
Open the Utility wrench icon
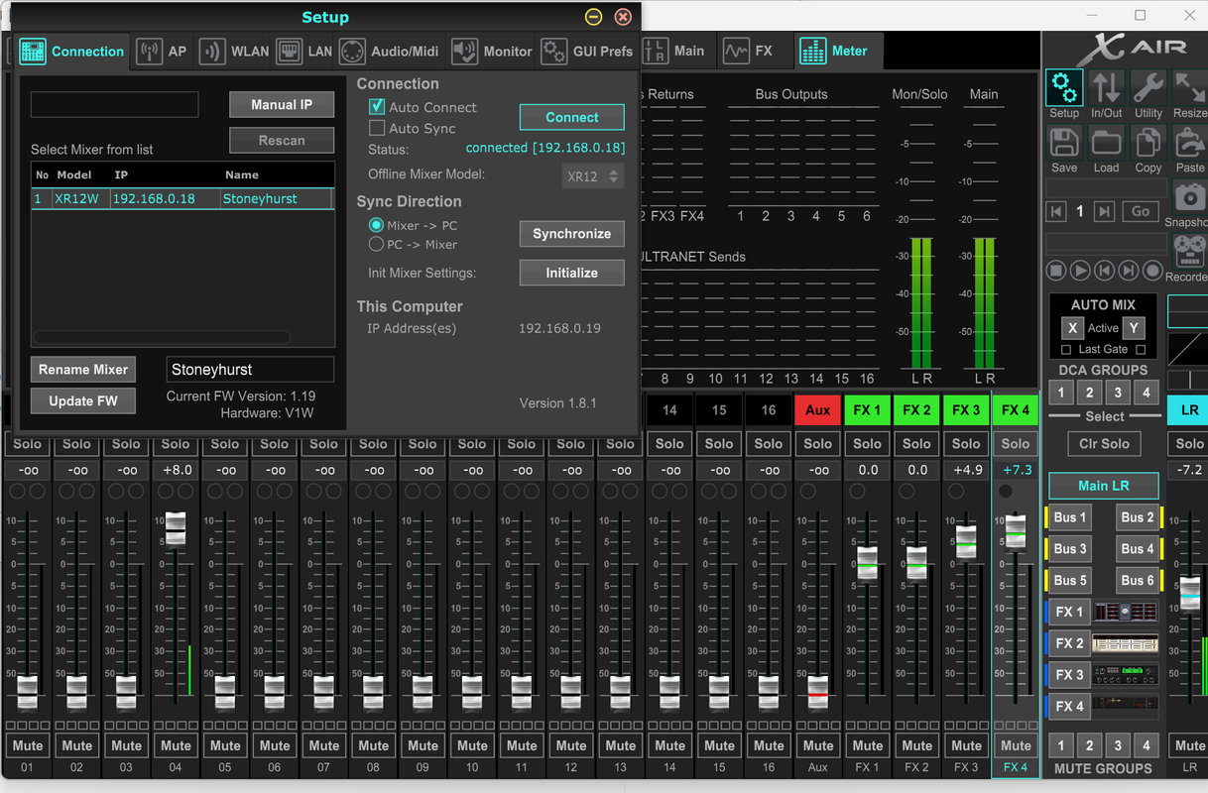pos(1148,88)
